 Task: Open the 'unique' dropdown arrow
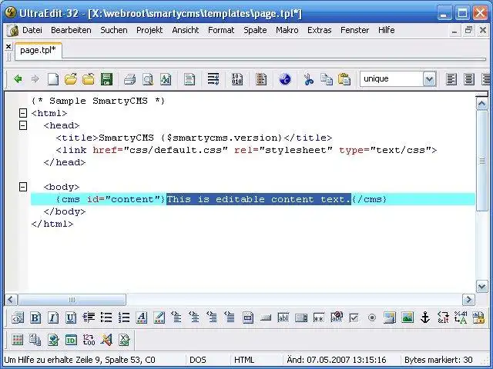tap(429, 79)
